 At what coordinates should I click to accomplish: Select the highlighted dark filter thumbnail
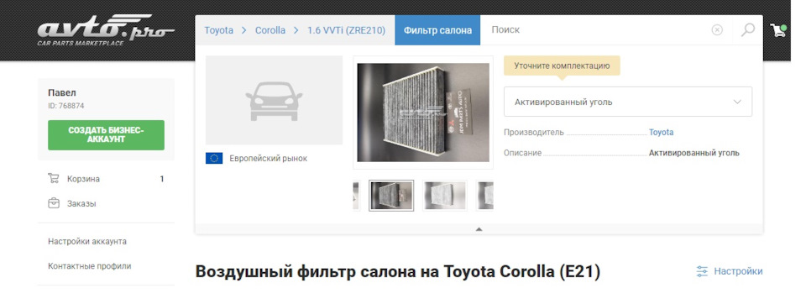pos(391,196)
